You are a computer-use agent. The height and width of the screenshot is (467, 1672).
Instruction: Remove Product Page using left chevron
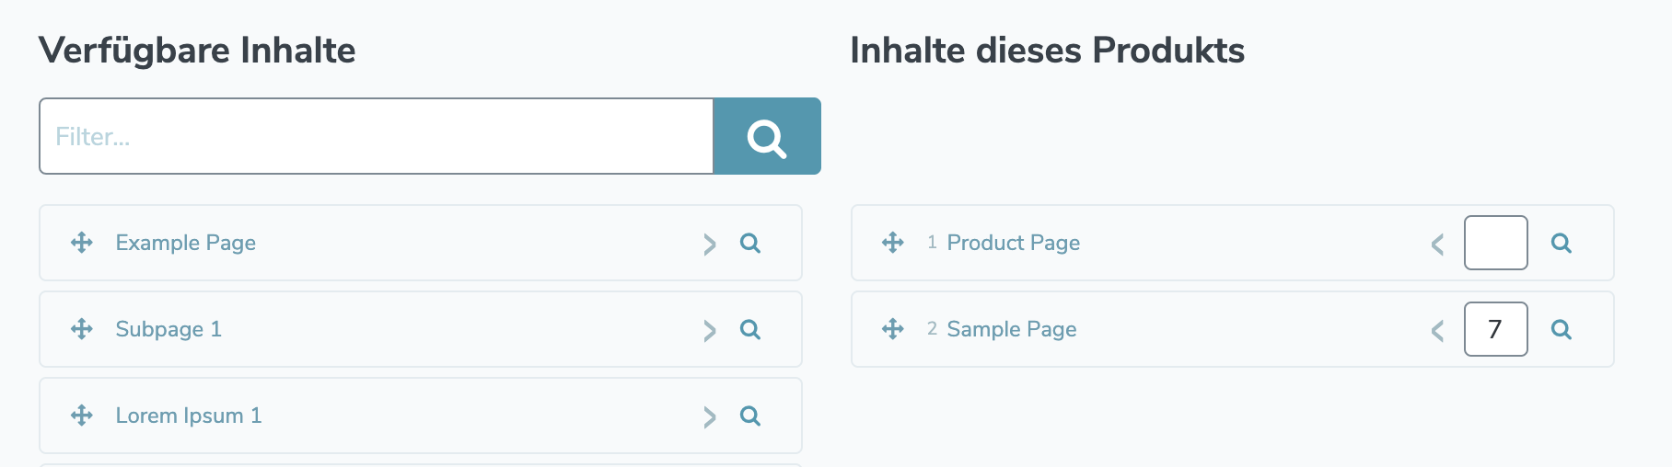coord(1437,245)
